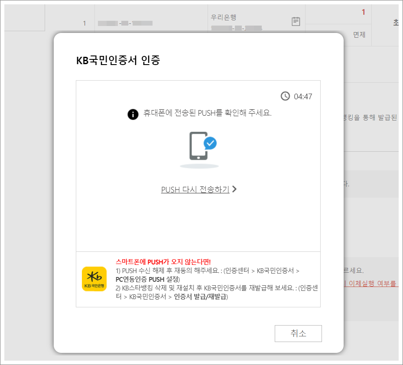Click the 우리은행 bank name in the background table
The height and width of the screenshot is (365, 403).
[224, 17]
